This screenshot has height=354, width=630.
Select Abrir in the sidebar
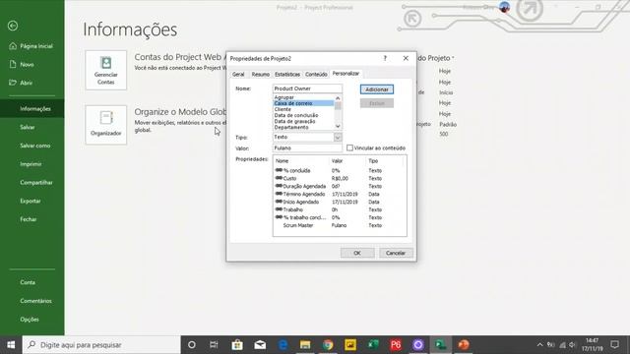click(x=21, y=83)
